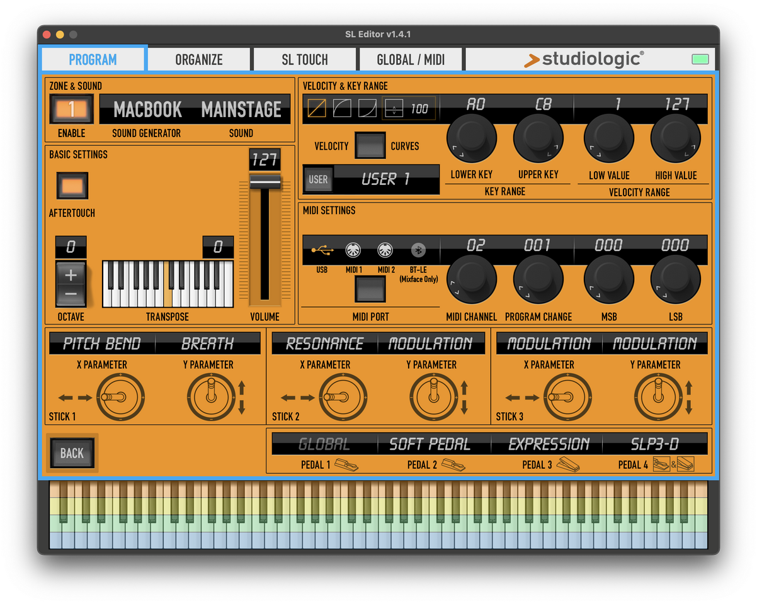Click the transpose value 0 display
This screenshot has width=757, height=604.
coord(218,247)
